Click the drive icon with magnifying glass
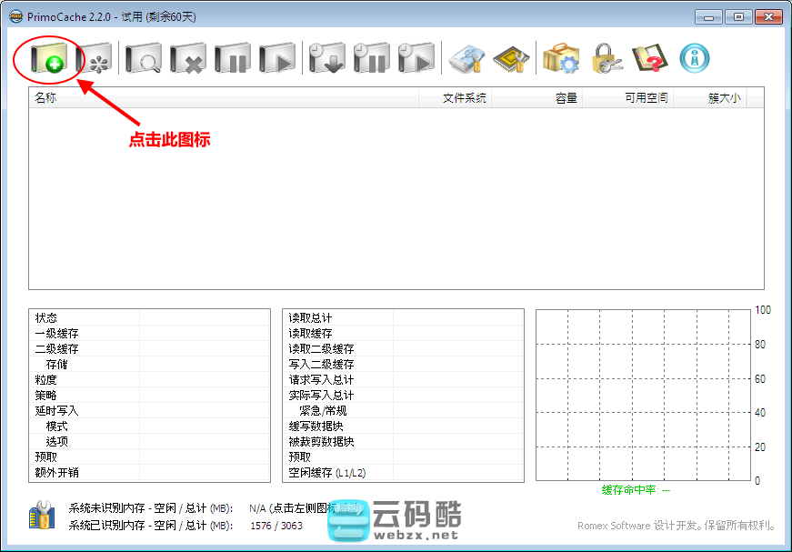This screenshot has height=552, width=792. coord(143,59)
